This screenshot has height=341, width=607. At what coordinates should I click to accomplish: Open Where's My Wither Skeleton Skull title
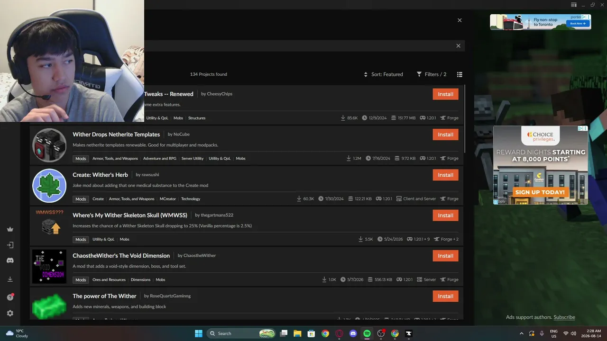[x=130, y=215]
